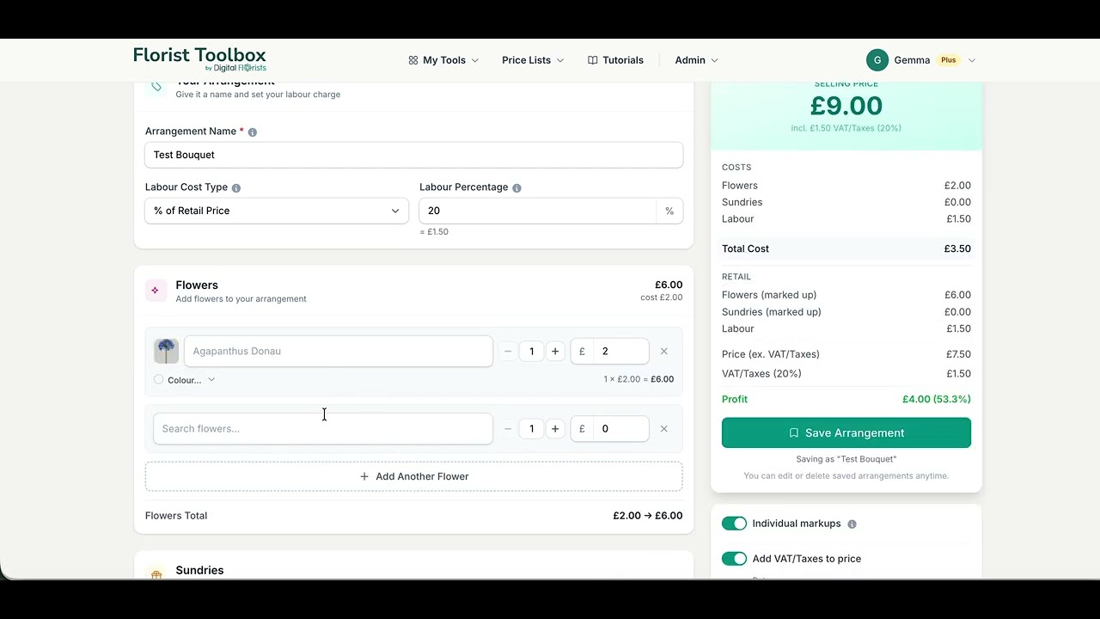Click the My Tools grid icon
This screenshot has width=1100, height=619.
click(413, 60)
